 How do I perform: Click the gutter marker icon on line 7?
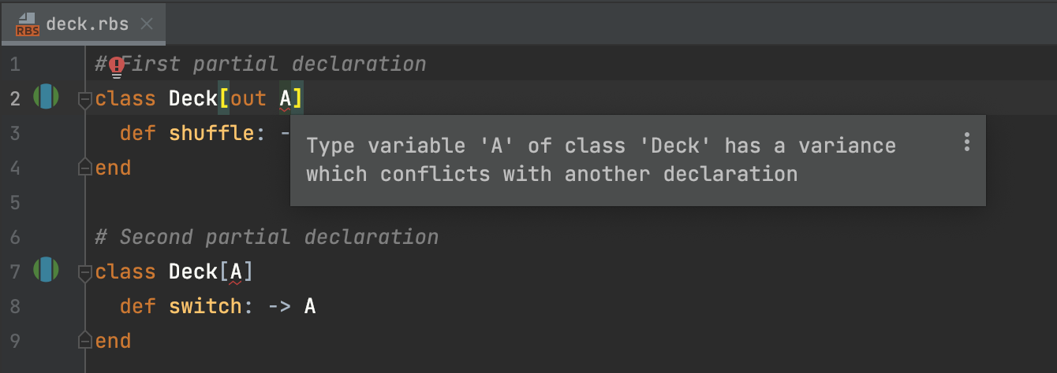(46, 270)
